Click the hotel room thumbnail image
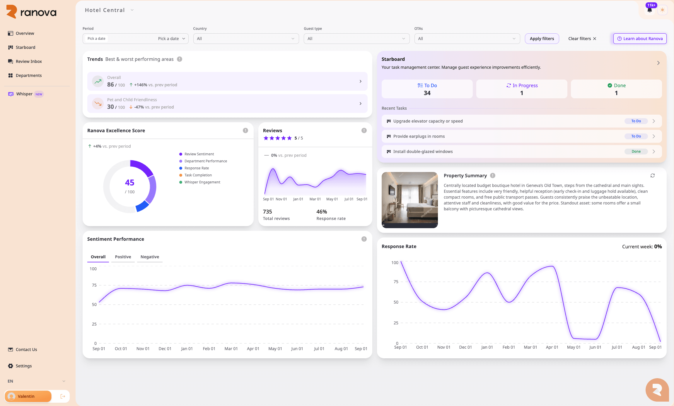This screenshot has height=406, width=674. tap(409, 200)
